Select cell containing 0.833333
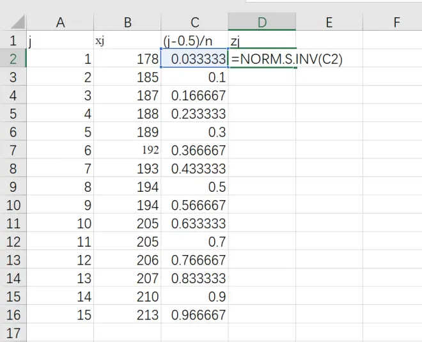This screenshot has height=342, width=422. click(x=195, y=277)
